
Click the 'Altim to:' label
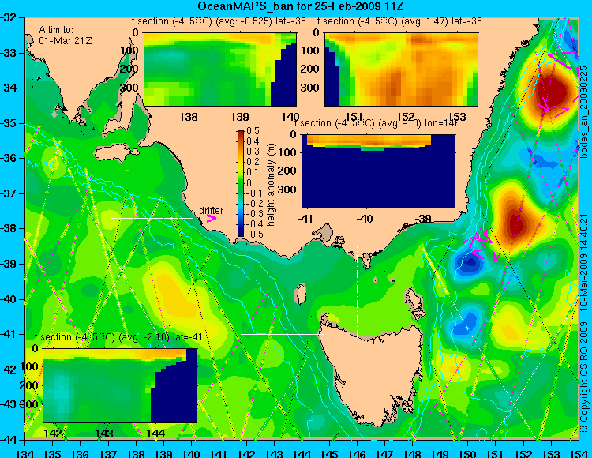[x=56, y=30]
